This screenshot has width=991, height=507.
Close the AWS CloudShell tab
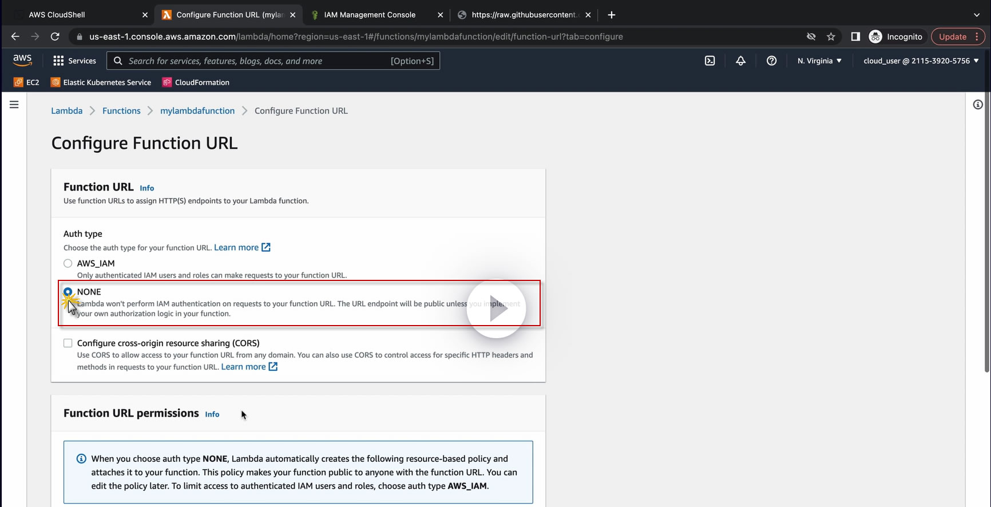tap(145, 15)
